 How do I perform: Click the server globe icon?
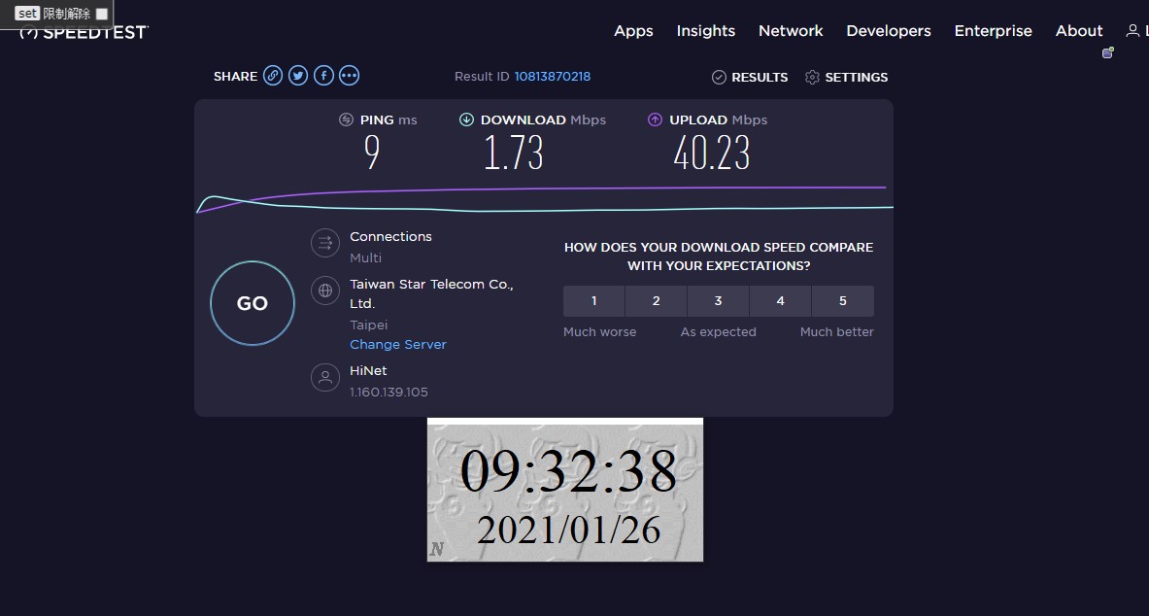[x=325, y=291]
